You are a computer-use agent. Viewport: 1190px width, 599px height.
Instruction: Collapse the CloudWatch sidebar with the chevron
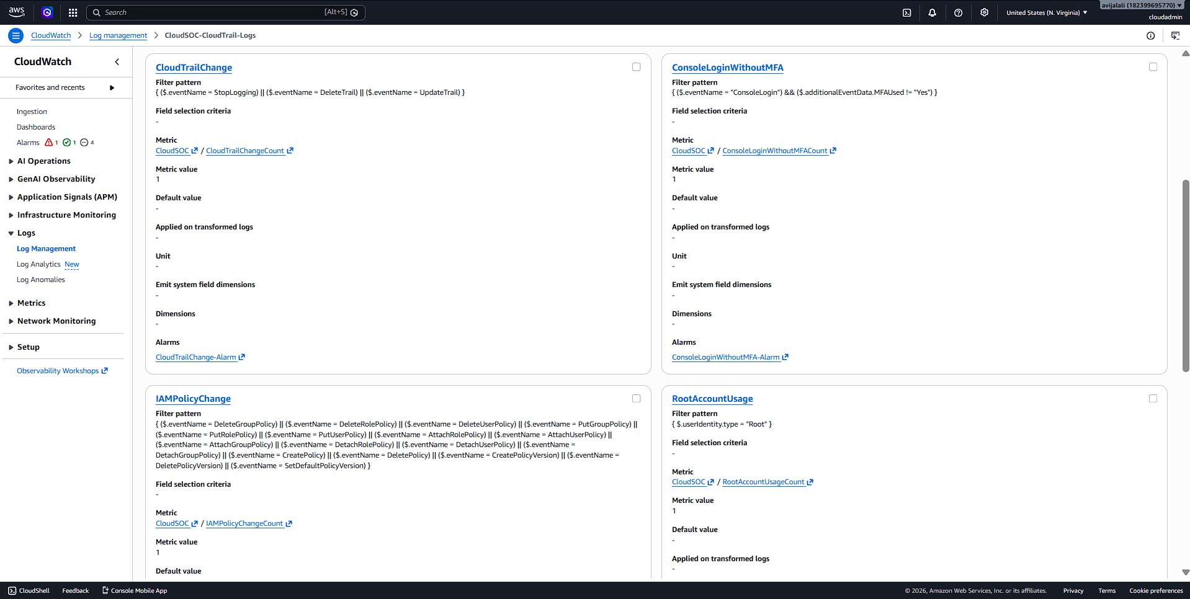[x=117, y=61]
